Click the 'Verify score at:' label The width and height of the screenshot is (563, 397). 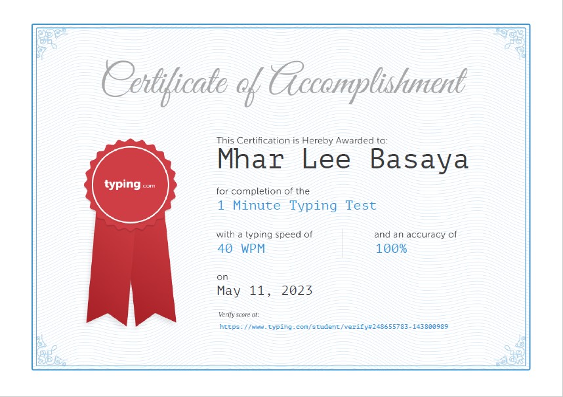pyautogui.click(x=239, y=314)
